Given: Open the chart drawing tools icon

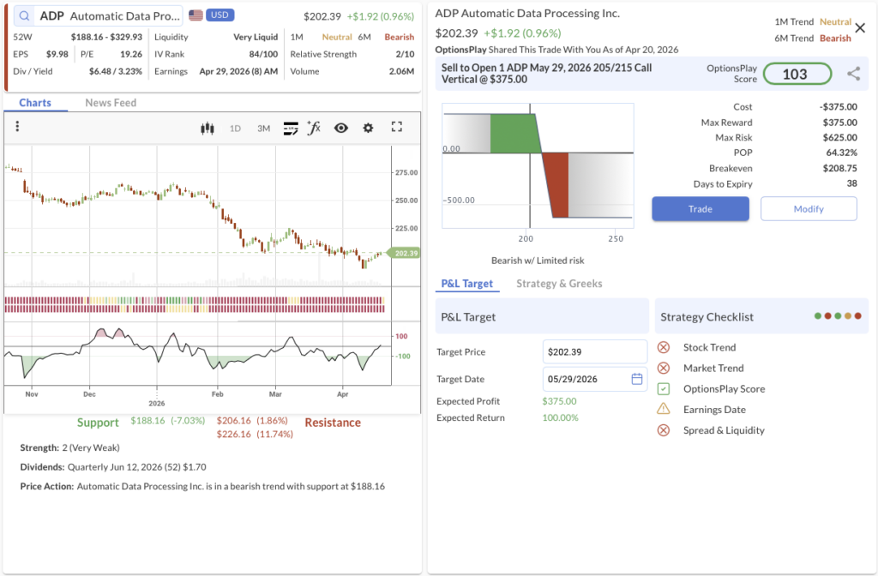Looking at the screenshot, I should tap(290, 128).
